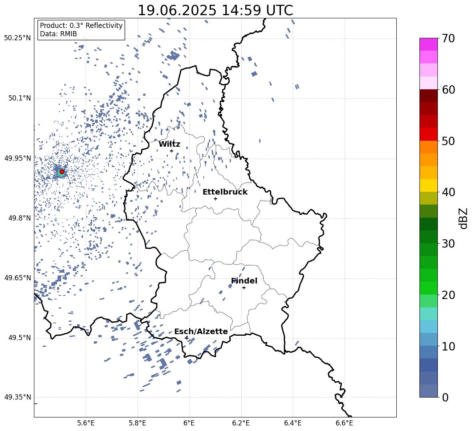473x431 pixels.
Task: Click the Ettelbruck city label
Action: [225, 192]
